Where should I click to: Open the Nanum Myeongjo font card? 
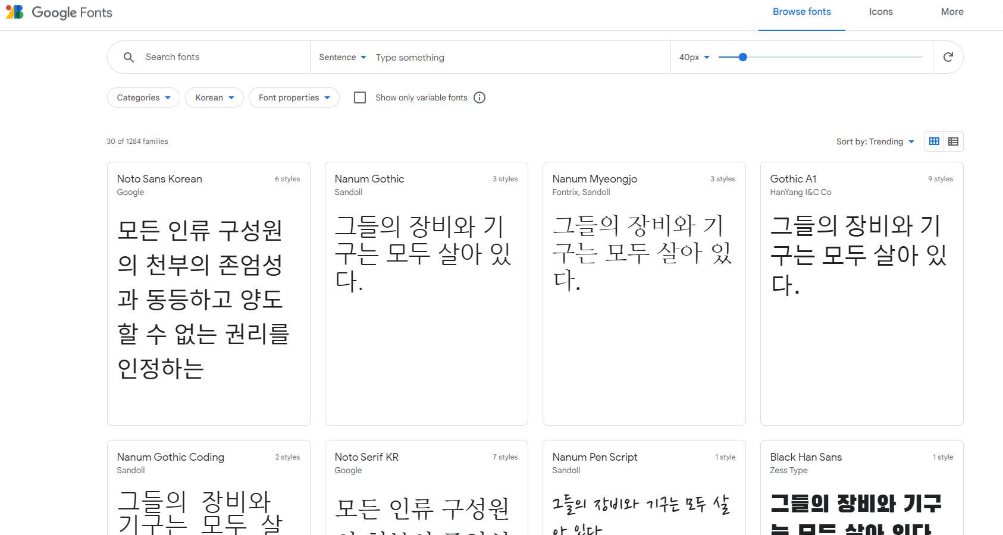[644, 294]
